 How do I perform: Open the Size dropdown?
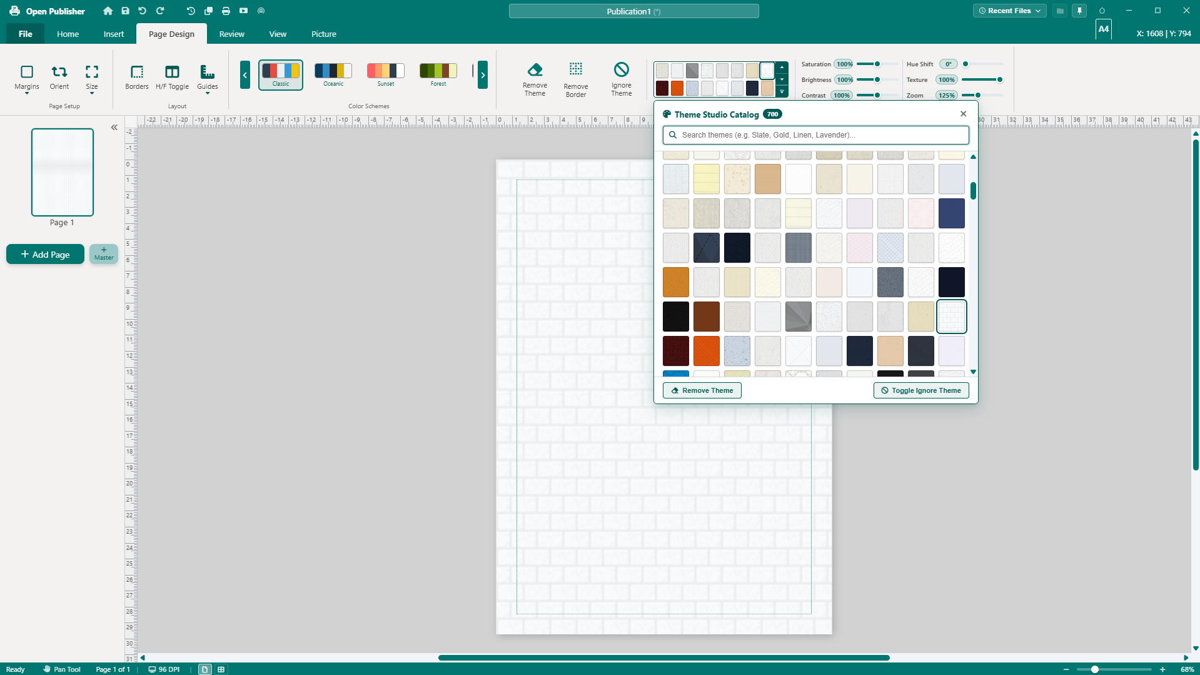(92, 79)
